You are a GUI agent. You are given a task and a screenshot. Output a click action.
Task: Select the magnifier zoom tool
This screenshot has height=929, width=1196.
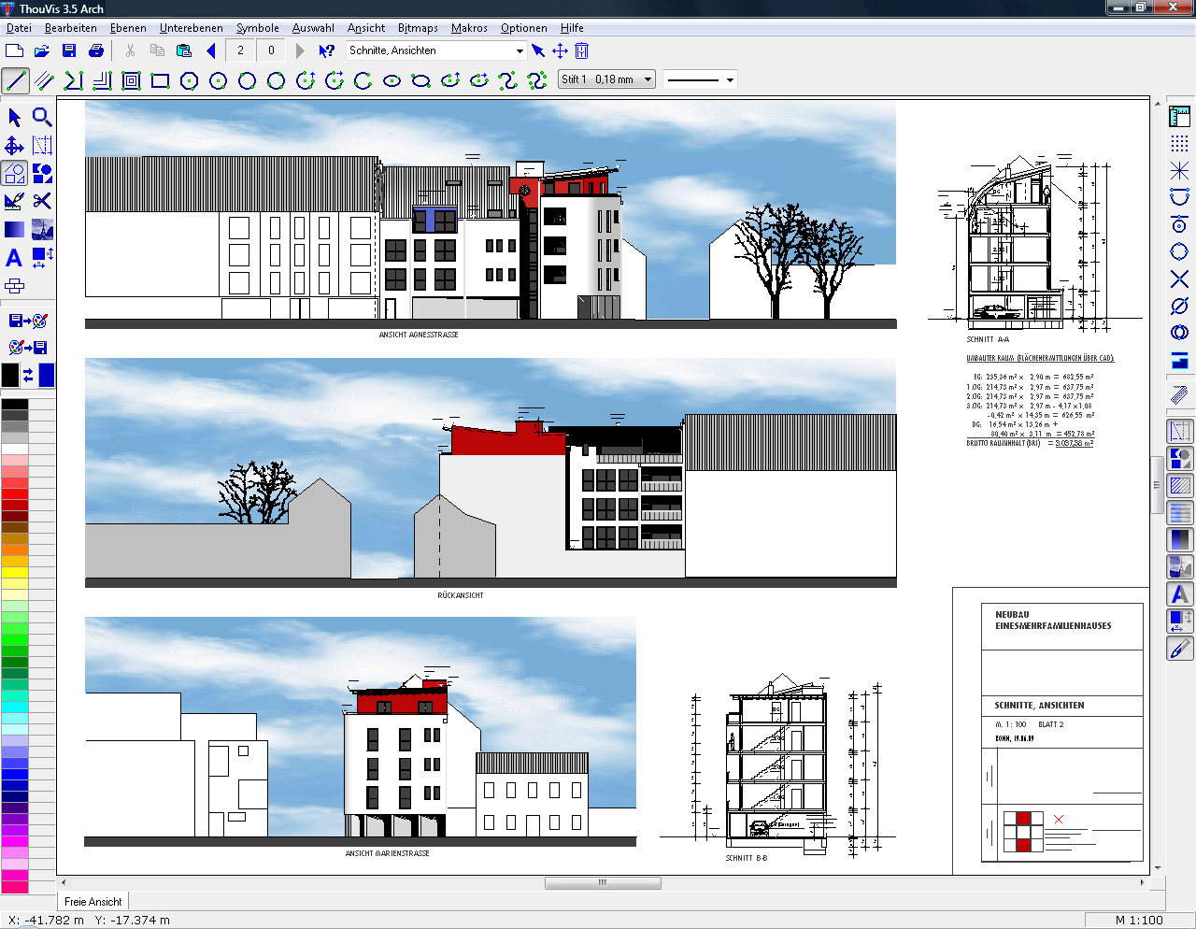click(x=42, y=117)
